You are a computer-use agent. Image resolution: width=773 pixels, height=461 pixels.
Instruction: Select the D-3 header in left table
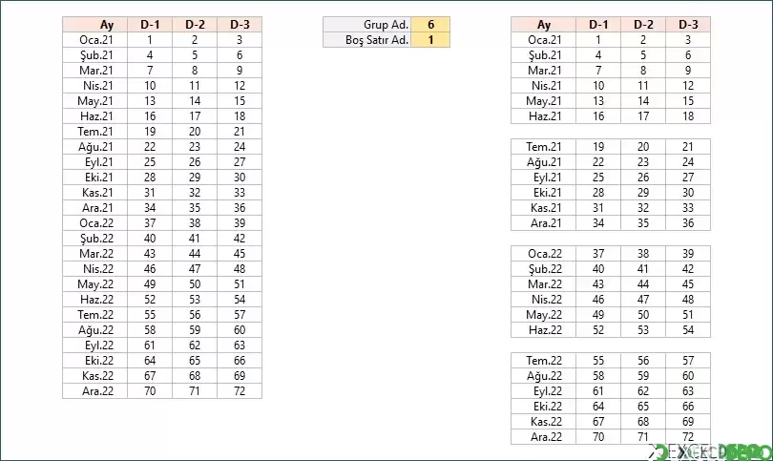coord(240,25)
